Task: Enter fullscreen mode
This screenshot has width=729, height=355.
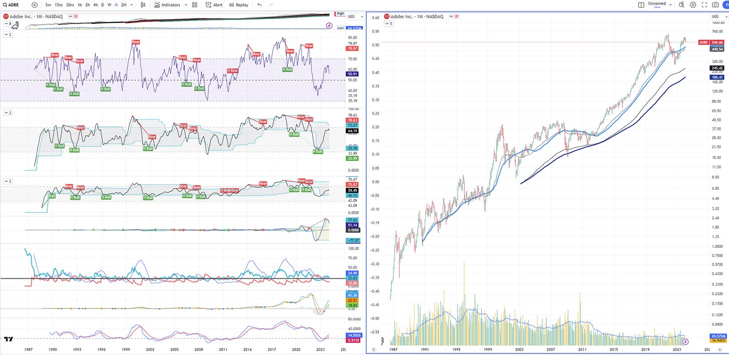Action: 704,4
